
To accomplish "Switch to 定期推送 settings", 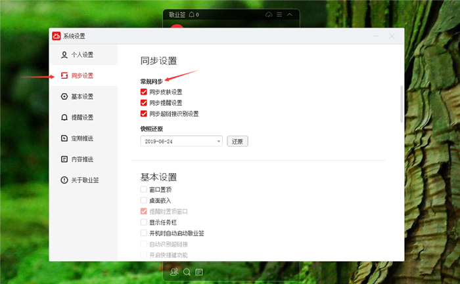I will (x=83, y=138).
